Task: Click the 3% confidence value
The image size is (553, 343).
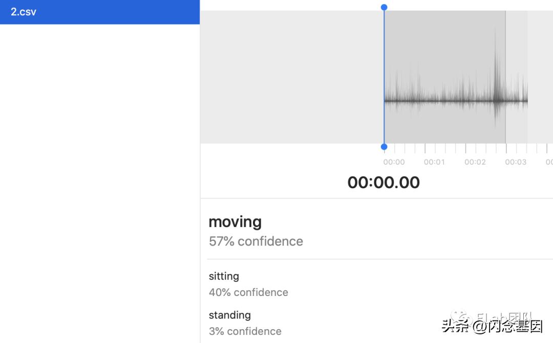Action: [x=245, y=331]
